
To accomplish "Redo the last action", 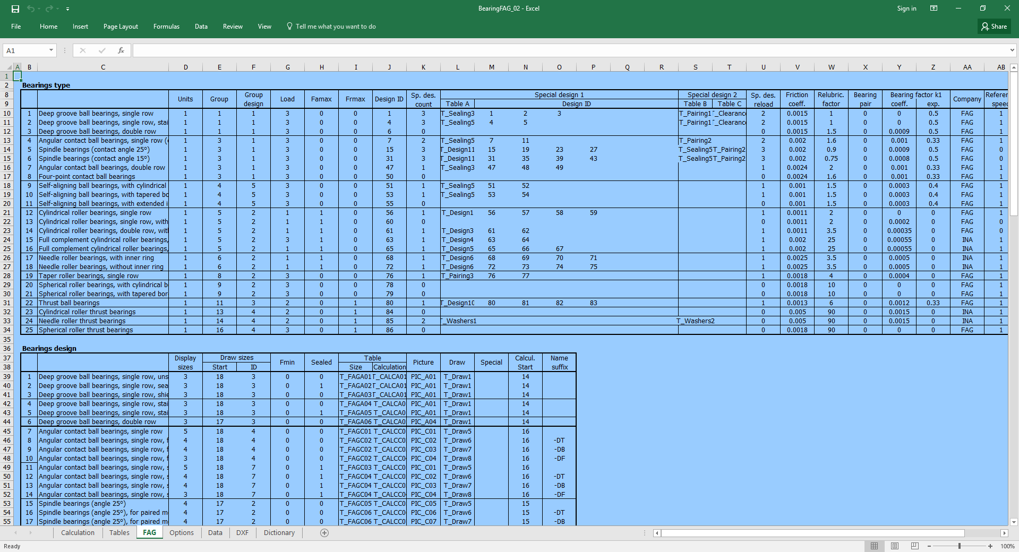I will (49, 8).
